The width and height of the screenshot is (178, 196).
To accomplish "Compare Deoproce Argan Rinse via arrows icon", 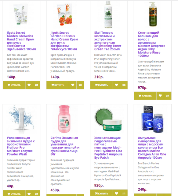I will point(168,96).
